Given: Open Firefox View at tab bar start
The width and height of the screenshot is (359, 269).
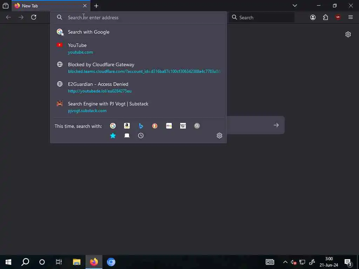Looking at the screenshot, I should [x=6, y=6].
